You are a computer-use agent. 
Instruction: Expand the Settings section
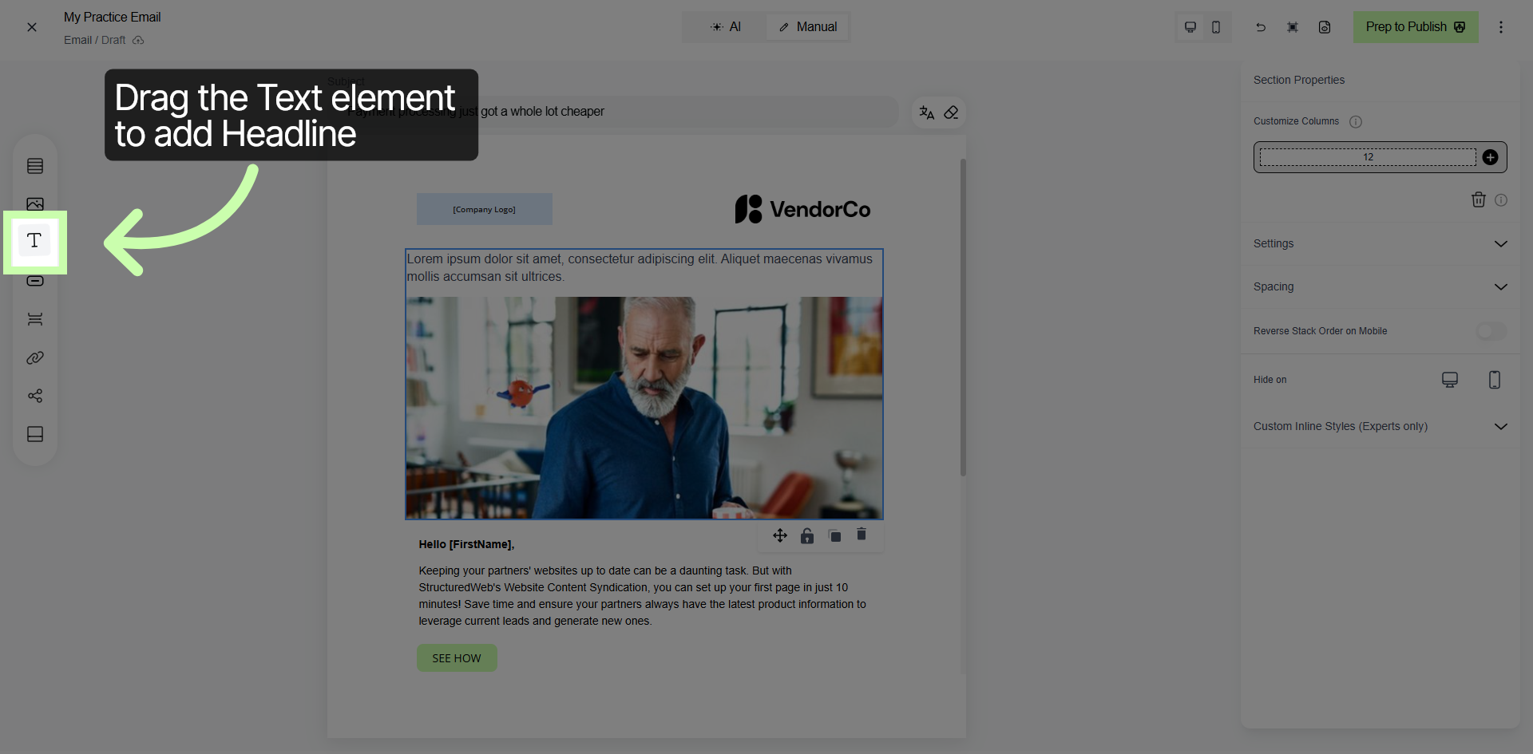click(x=1380, y=243)
